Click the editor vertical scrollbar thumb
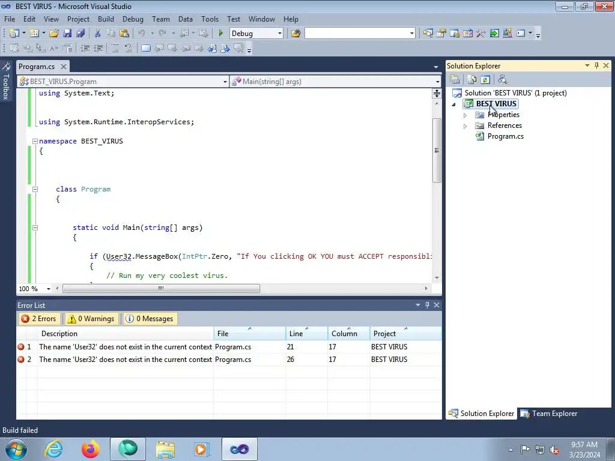The width and height of the screenshot is (615, 461). 437,150
